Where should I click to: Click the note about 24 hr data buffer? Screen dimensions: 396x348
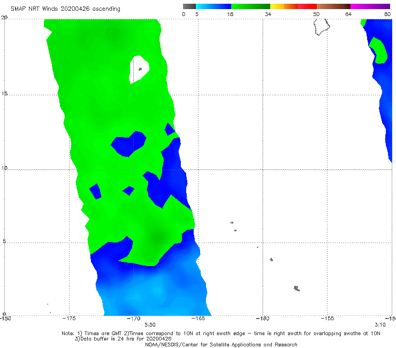tap(123, 339)
